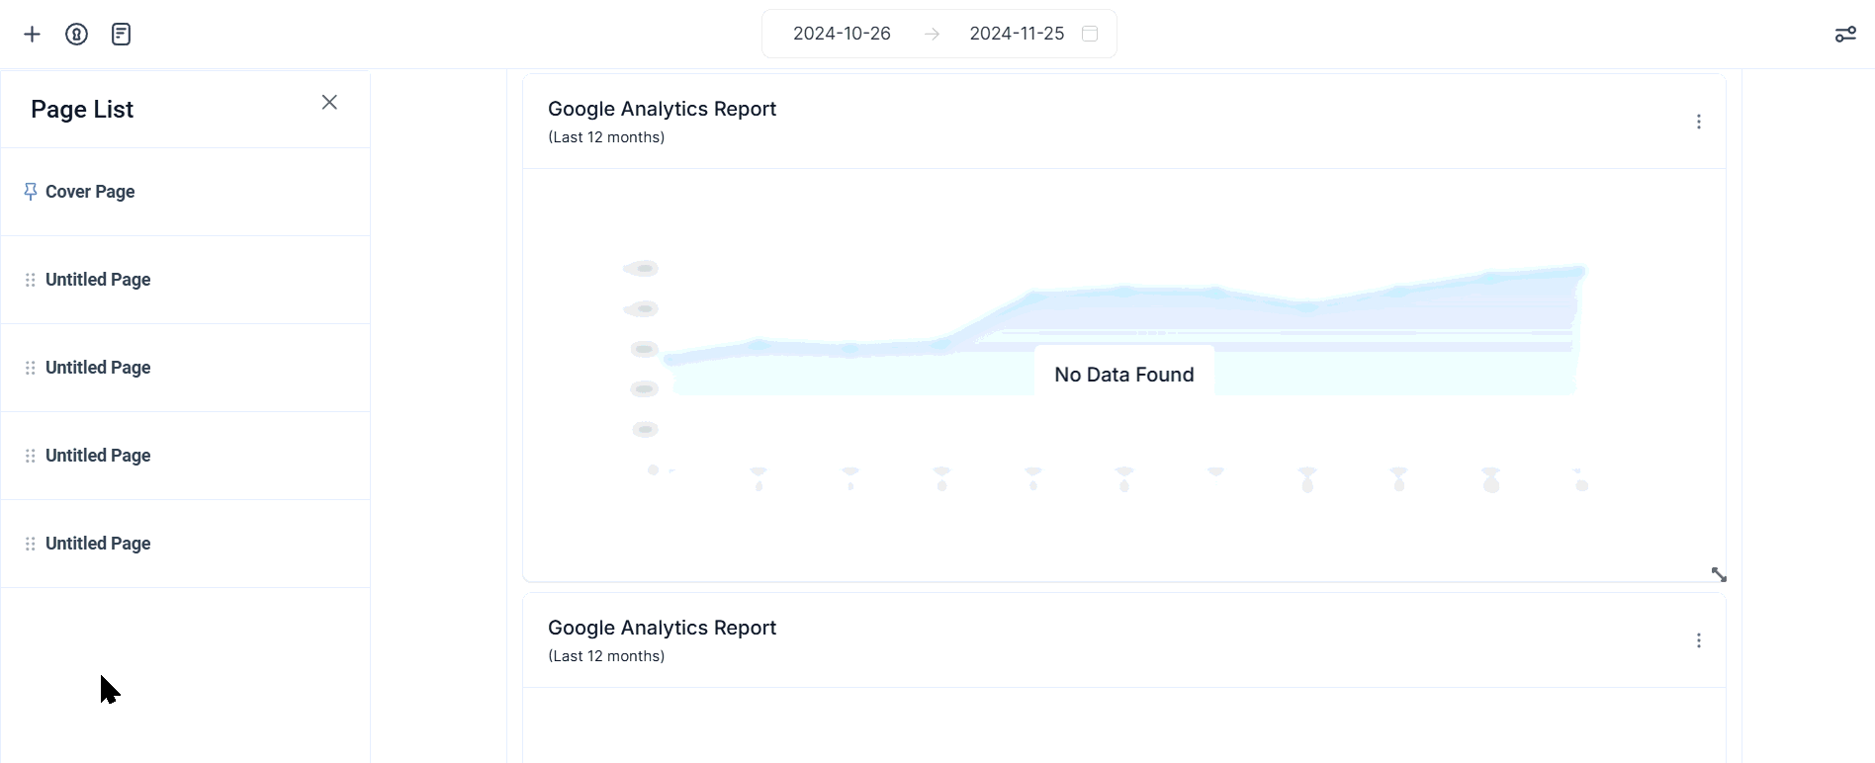Viewport: 1875px width, 763px height.
Task: Select Cover Page in the Page List
Action: (90, 192)
